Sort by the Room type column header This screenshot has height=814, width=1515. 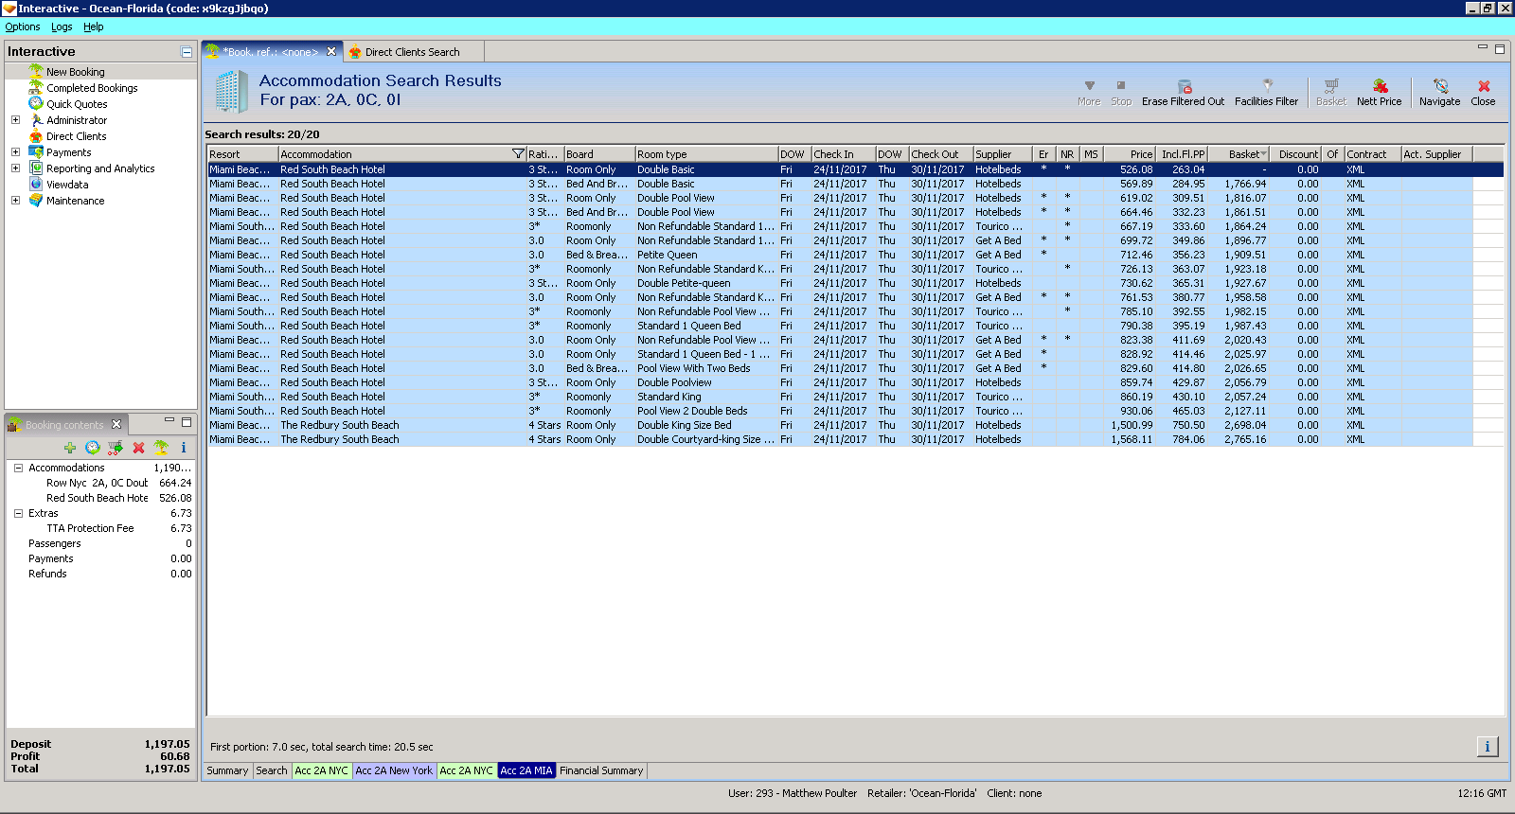(x=706, y=154)
